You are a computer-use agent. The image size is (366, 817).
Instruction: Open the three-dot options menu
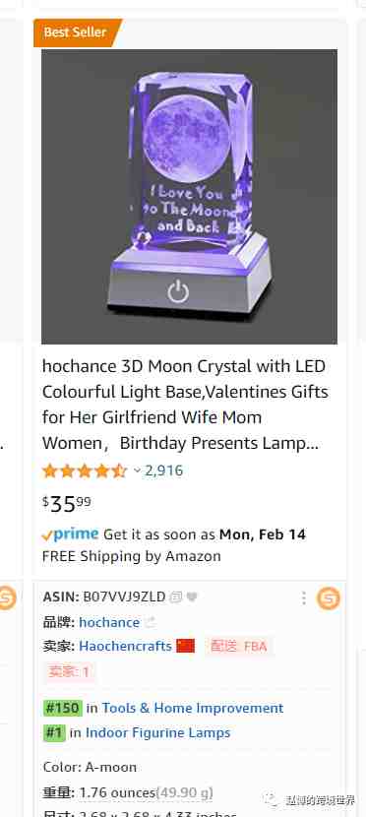pos(304,597)
